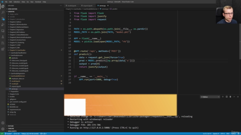Close the terminal panel
Viewport: 241px width, 135px height.
click(x=238, y=97)
